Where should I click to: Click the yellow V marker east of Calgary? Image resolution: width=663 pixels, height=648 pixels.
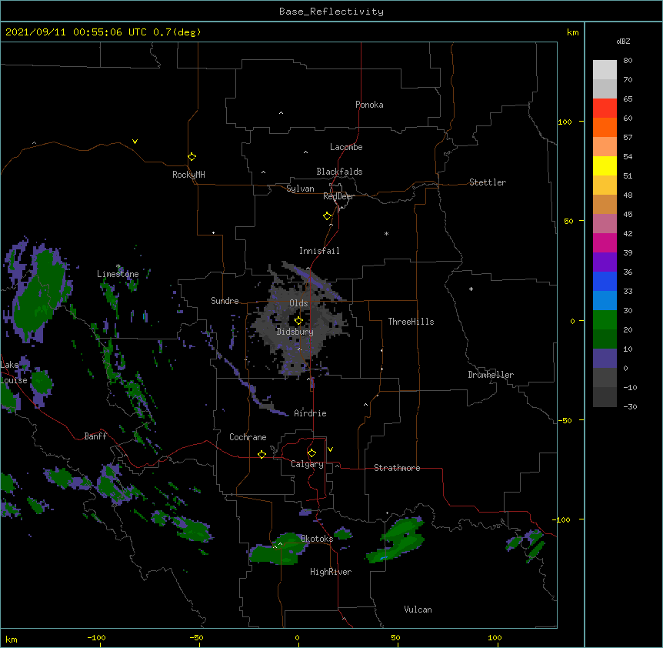pyautogui.click(x=330, y=449)
